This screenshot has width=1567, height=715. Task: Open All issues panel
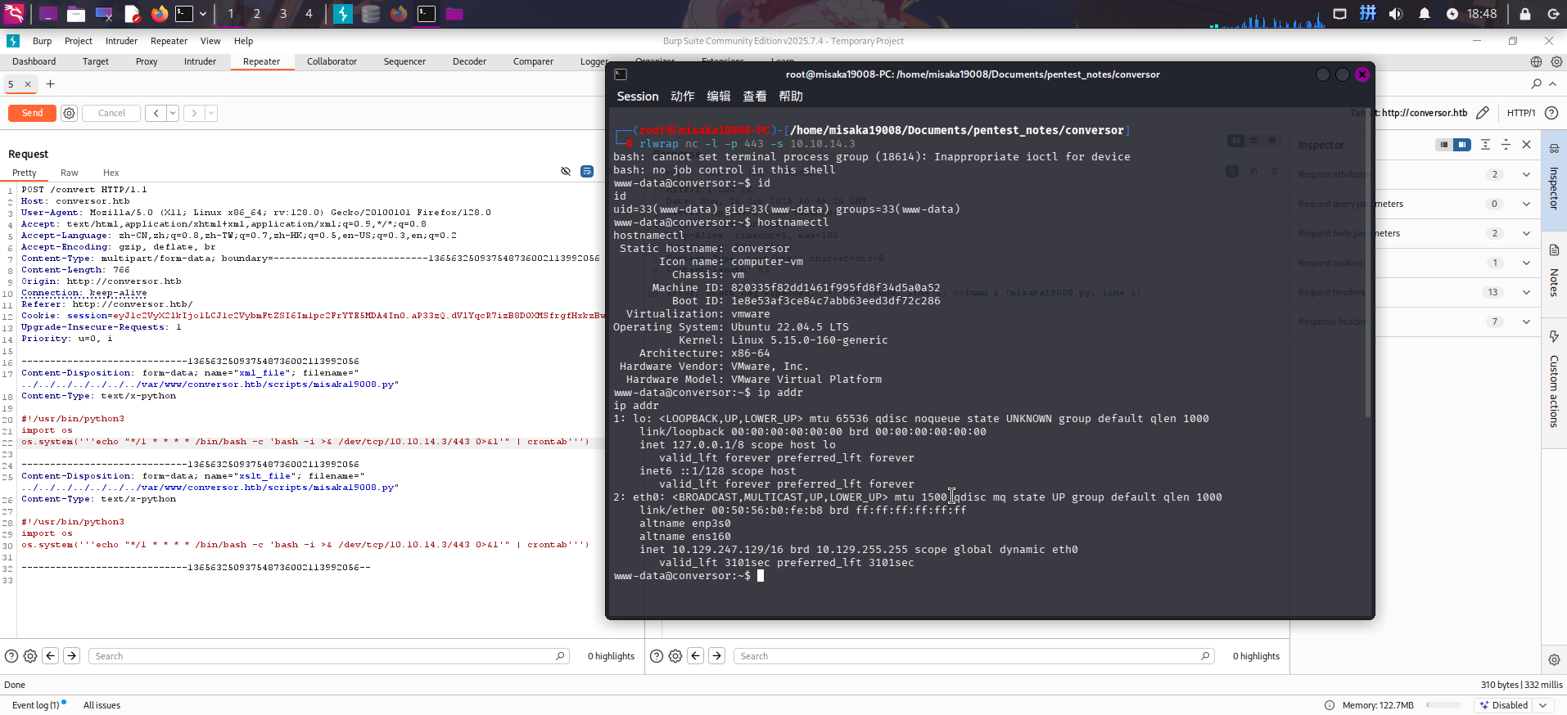(102, 705)
